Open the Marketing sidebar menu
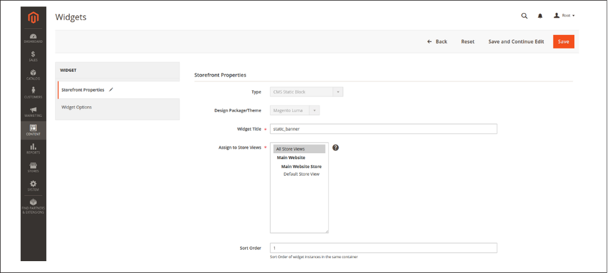This screenshot has height=273, width=608. [33, 112]
